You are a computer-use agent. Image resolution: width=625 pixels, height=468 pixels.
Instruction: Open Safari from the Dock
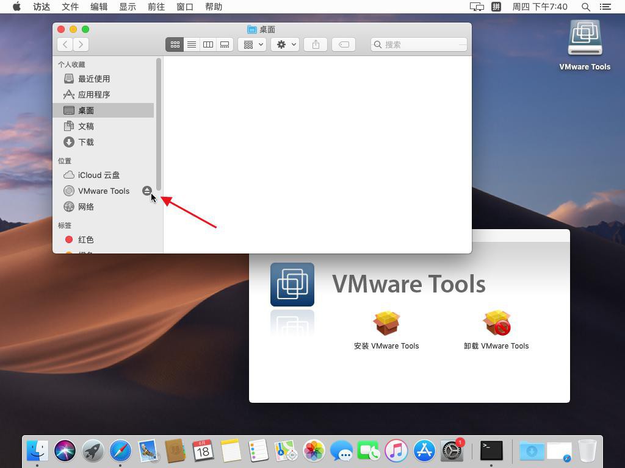coord(120,451)
